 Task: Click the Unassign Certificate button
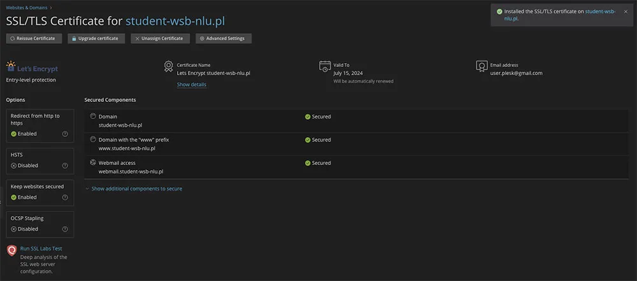[x=160, y=38]
